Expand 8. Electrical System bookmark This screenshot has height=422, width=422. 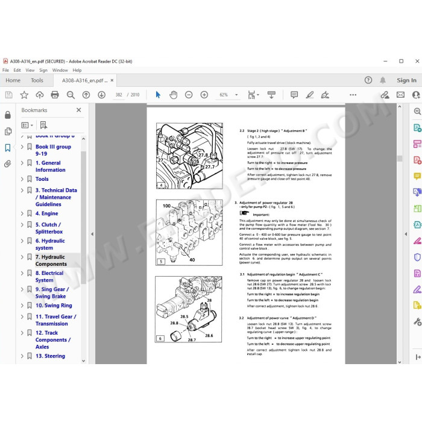22,273
